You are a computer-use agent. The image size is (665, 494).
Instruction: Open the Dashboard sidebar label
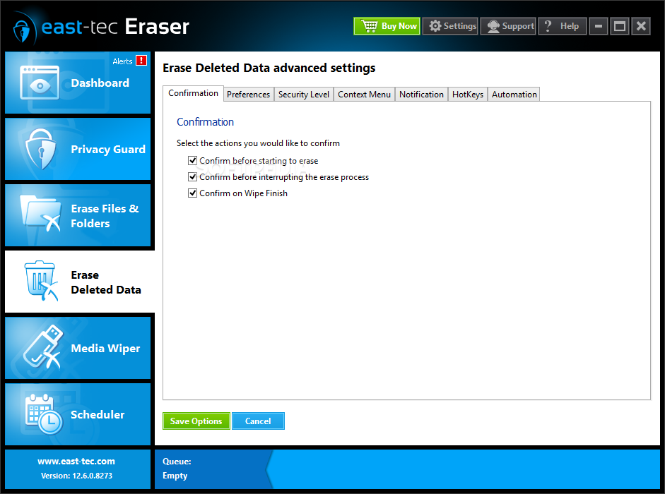(x=100, y=83)
